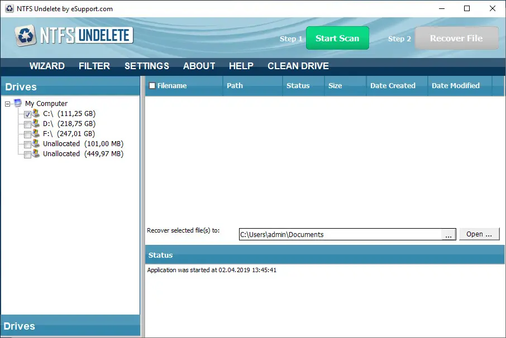The width and height of the screenshot is (506, 338).
Task: Sort by the Filename column header
Action: pyautogui.click(x=184, y=86)
